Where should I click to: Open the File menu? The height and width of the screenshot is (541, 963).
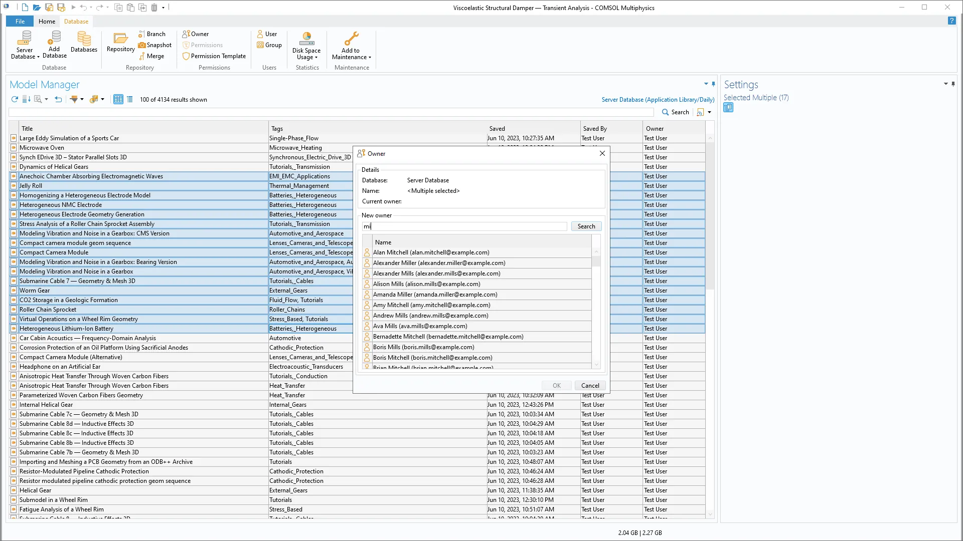tap(20, 22)
